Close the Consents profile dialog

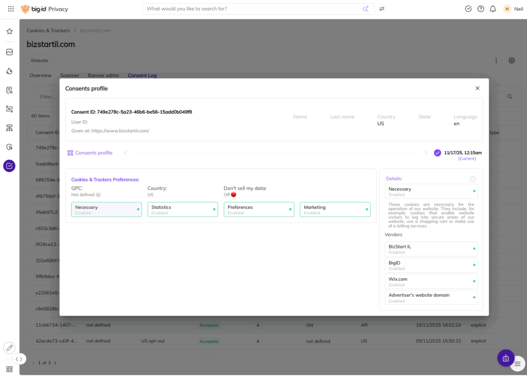click(x=477, y=88)
